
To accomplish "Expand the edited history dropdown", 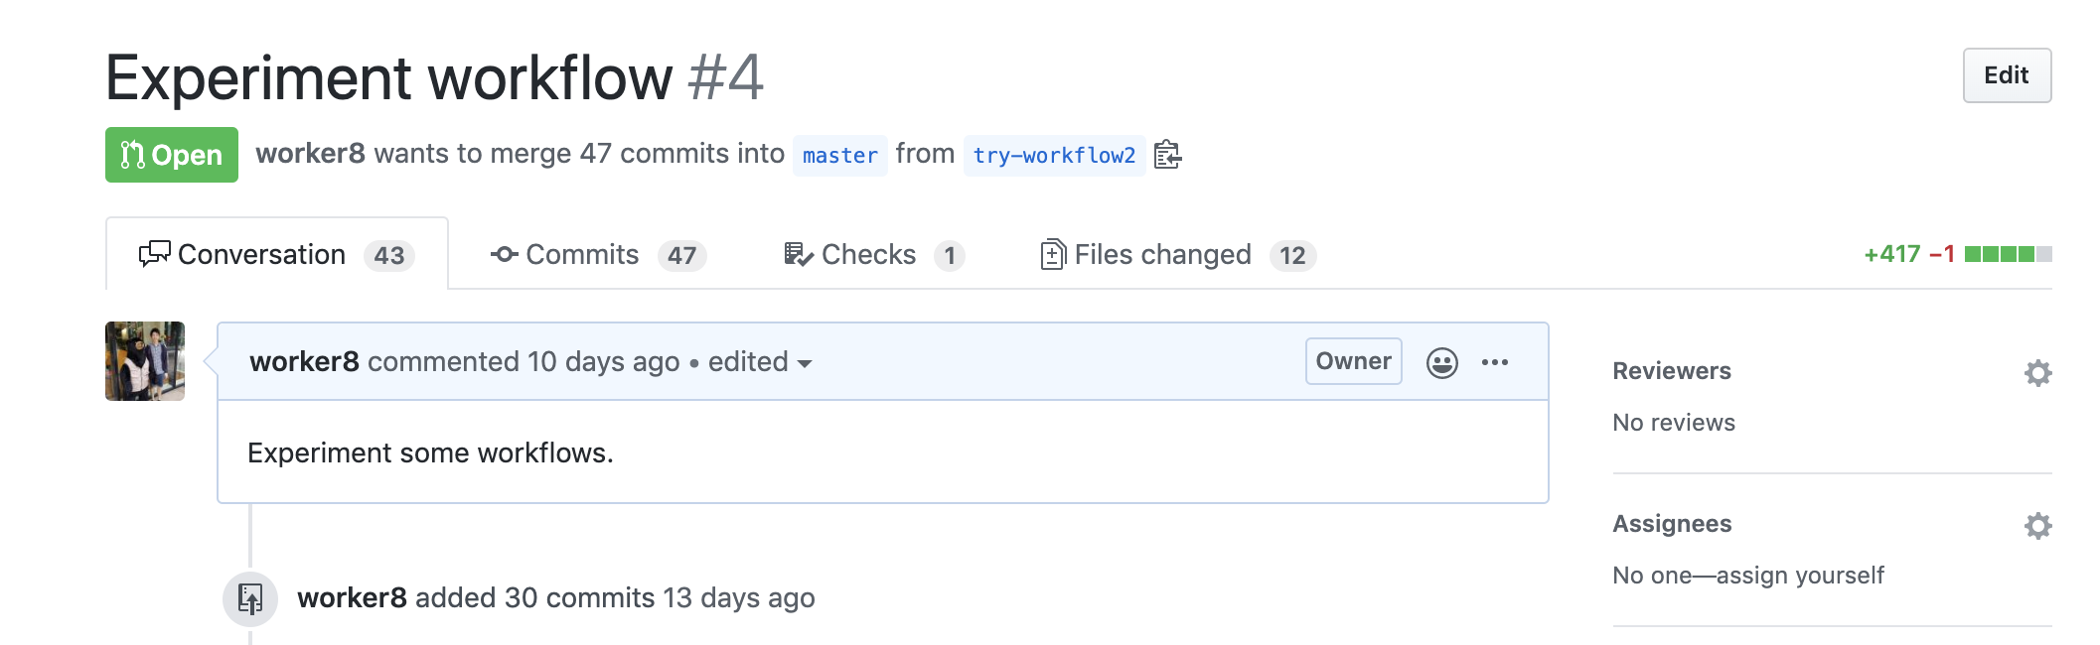I will (x=760, y=362).
